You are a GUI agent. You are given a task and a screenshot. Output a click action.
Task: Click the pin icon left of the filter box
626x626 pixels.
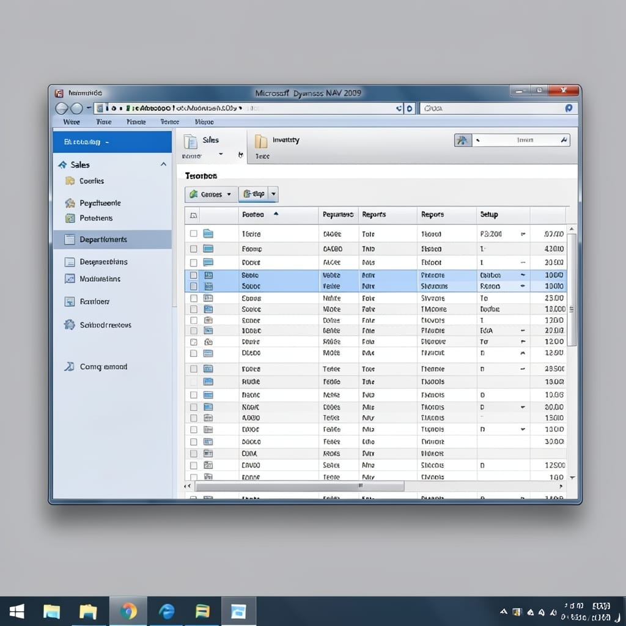point(463,140)
